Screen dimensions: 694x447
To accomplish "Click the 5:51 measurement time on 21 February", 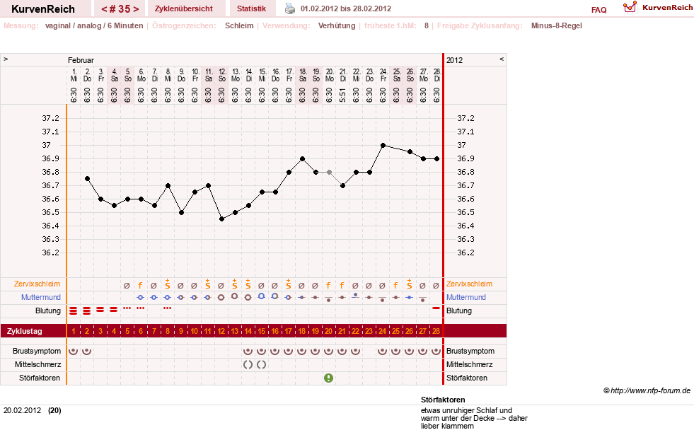I will 342,95.
